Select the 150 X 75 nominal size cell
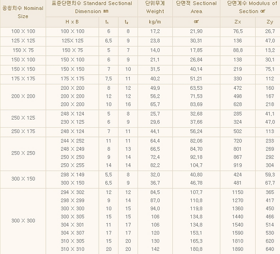This screenshot has width=280, height=254. tap(23, 50)
